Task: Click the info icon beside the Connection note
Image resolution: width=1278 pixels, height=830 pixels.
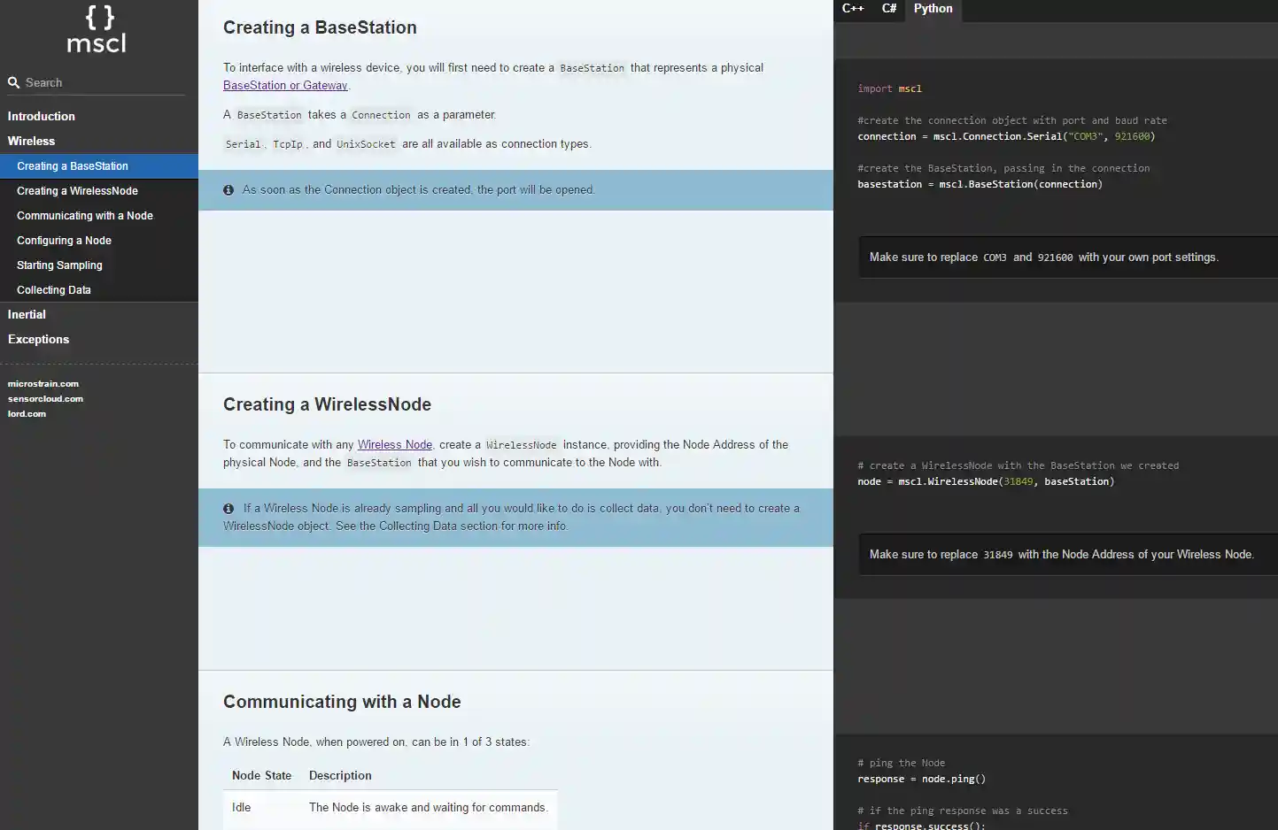Action: coord(228,189)
